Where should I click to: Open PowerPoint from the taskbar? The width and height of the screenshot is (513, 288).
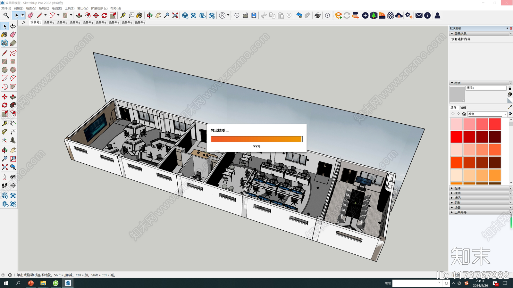tap(31, 283)
